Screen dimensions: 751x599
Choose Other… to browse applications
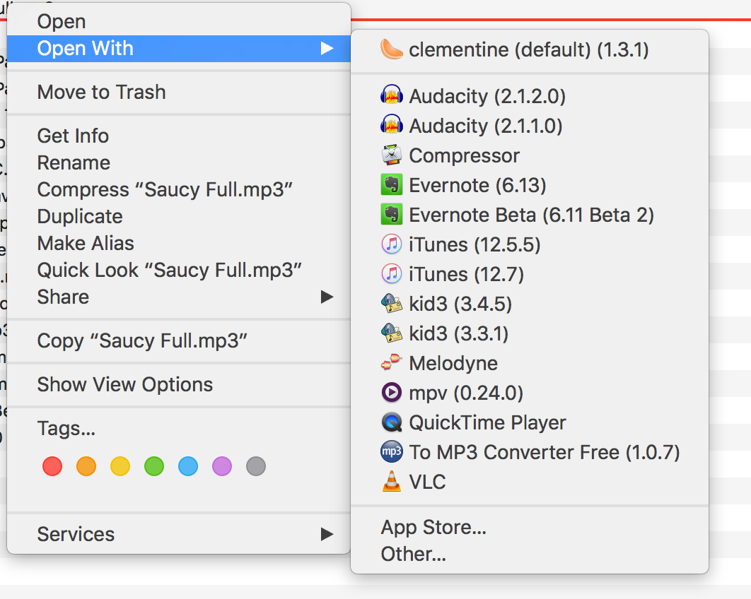pyautogui.click(x=413, y=554)
